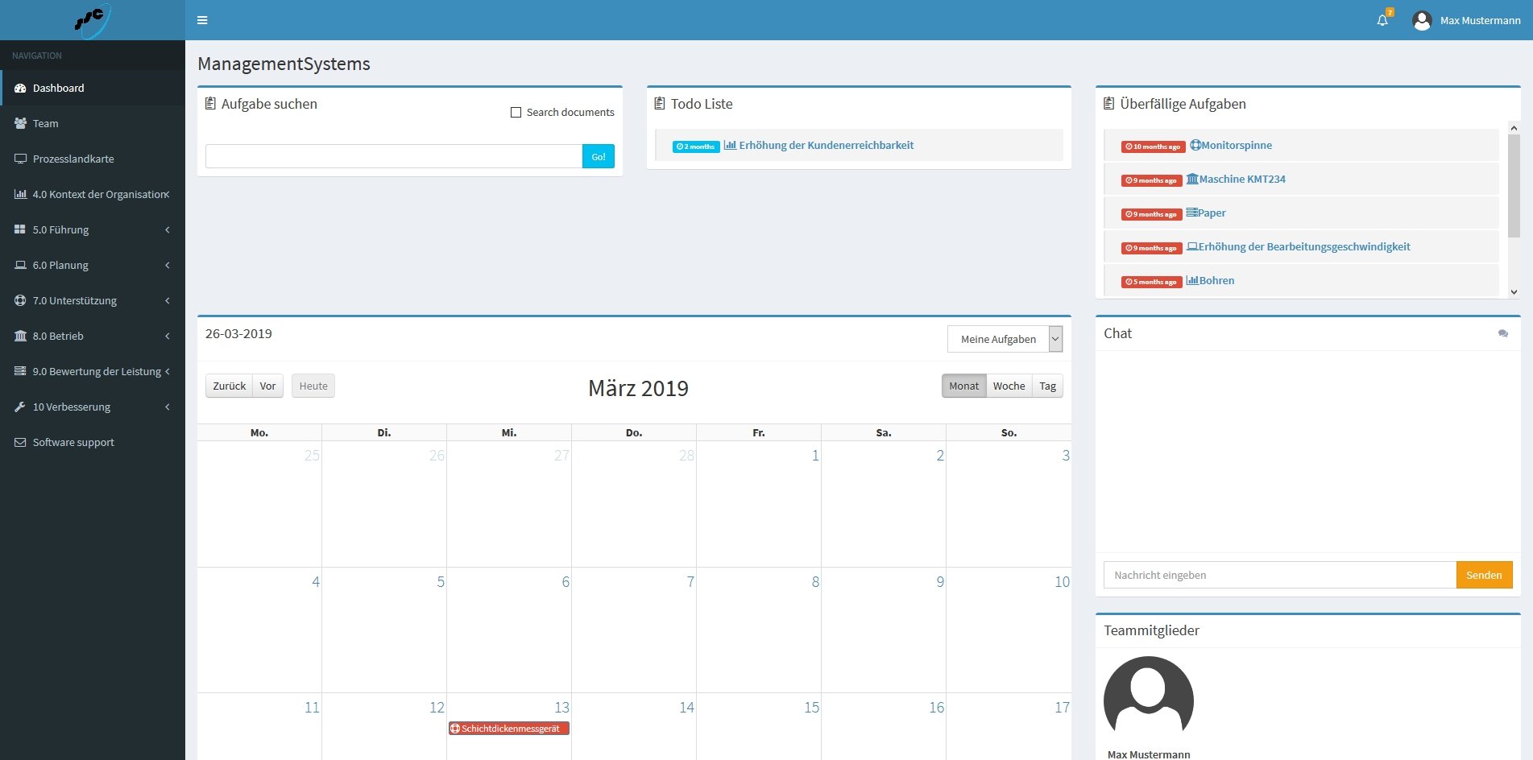The image size is (1533, 760).
Task: Click the wrench icon beside 10 Verbesserung
Action: 20,407
